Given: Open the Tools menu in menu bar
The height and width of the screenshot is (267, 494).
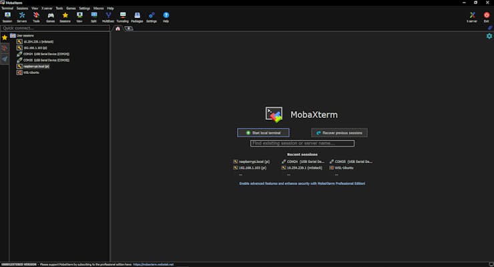Looking at the screenshot, I should (59, 8).
